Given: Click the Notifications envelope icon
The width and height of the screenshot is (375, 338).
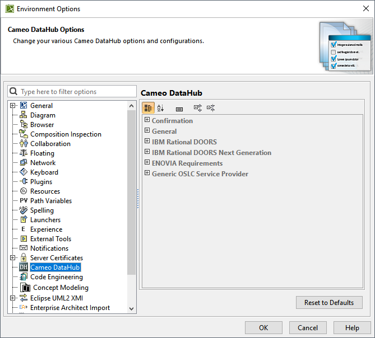Looking at the screenshot, I should 24,248.
